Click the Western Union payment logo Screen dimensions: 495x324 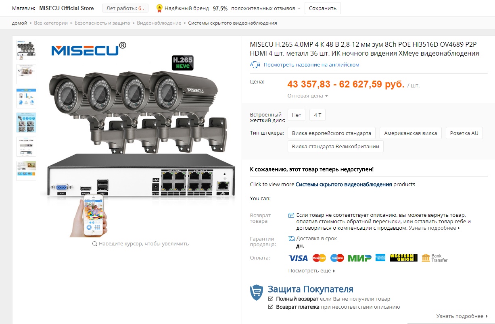coord(403,258)
